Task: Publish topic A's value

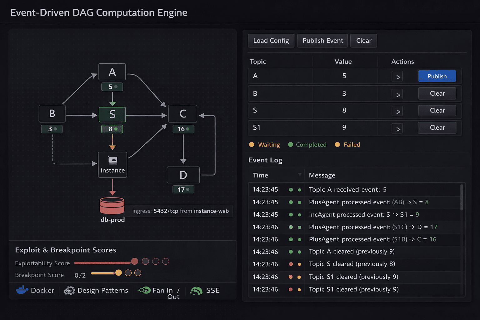Action: (x=437, y=76)
